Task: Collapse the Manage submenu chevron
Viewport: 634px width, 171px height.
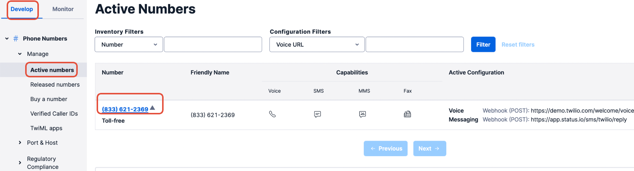Action: [x=20, y=54]
